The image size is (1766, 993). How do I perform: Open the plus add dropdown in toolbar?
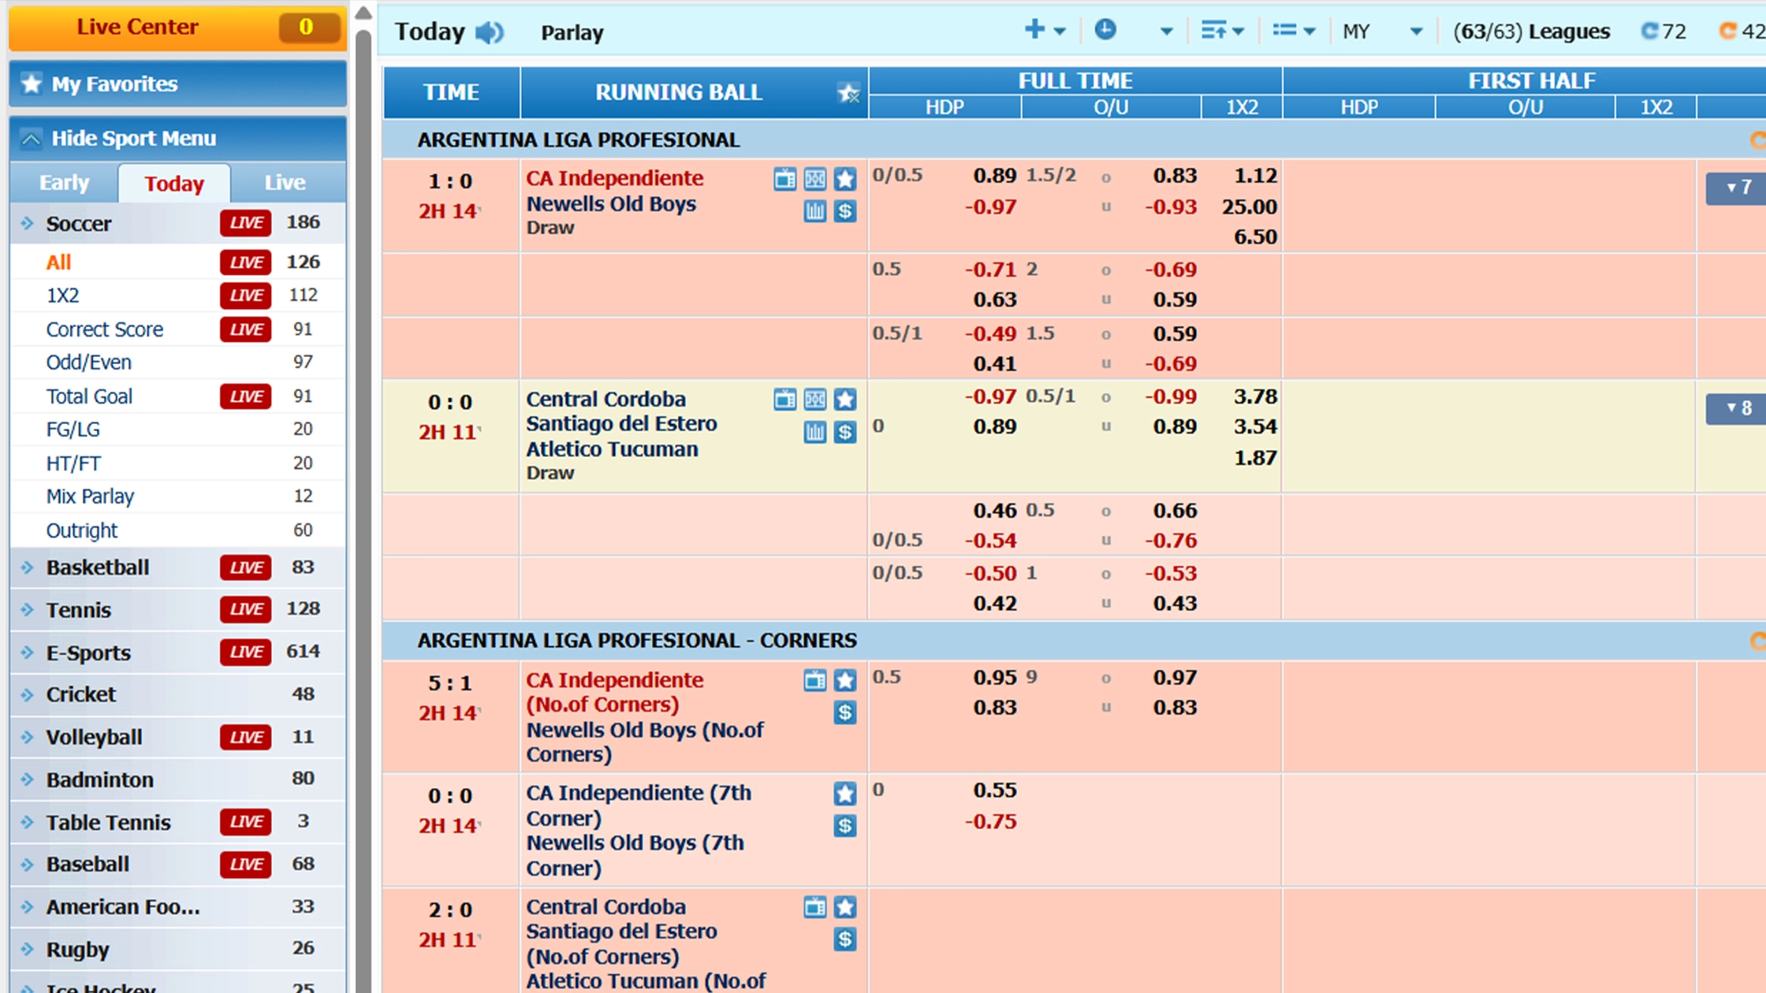pos(1045,31)
